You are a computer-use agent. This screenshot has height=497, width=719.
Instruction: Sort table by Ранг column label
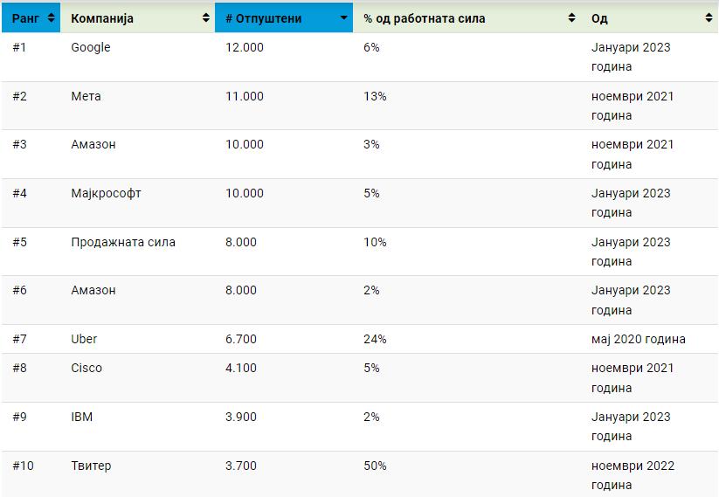pyautogui.click(x=26, y=18)
